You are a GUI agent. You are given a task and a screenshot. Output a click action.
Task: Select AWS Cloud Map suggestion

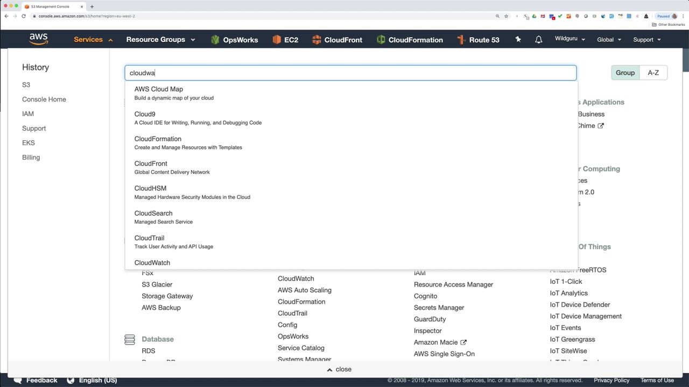click(351, 94)
